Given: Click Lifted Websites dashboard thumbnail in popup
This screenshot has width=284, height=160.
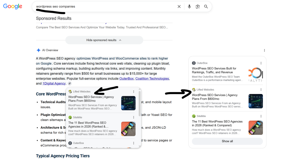Looking at the screenshot, I should 128,103.
